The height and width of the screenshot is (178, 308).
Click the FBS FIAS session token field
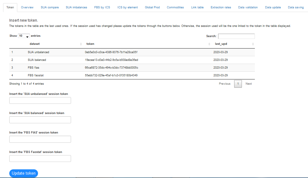[40, 139]
